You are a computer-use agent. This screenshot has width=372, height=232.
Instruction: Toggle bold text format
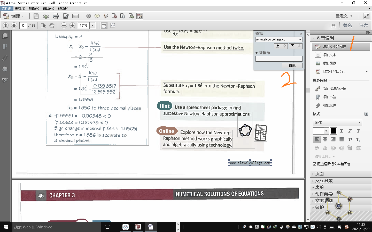point(342,131)
